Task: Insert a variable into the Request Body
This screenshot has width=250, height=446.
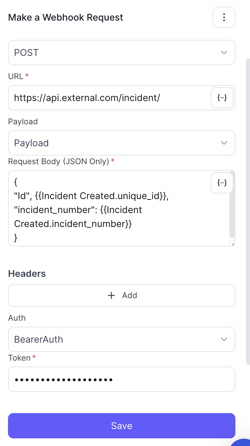Action: [222, 182]
